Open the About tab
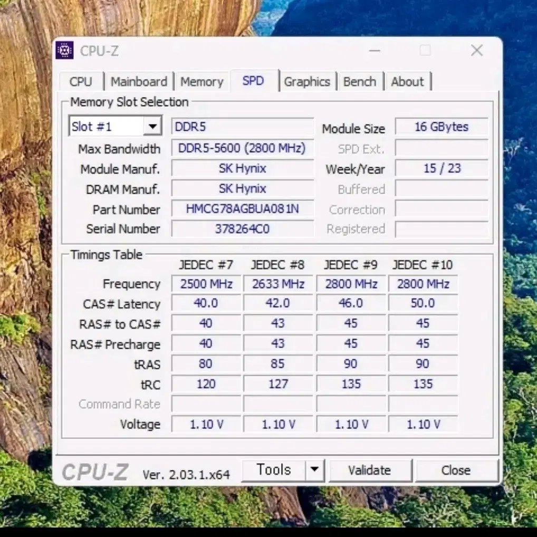The width and height of the screenshot is (537, 537). (407, 81)
